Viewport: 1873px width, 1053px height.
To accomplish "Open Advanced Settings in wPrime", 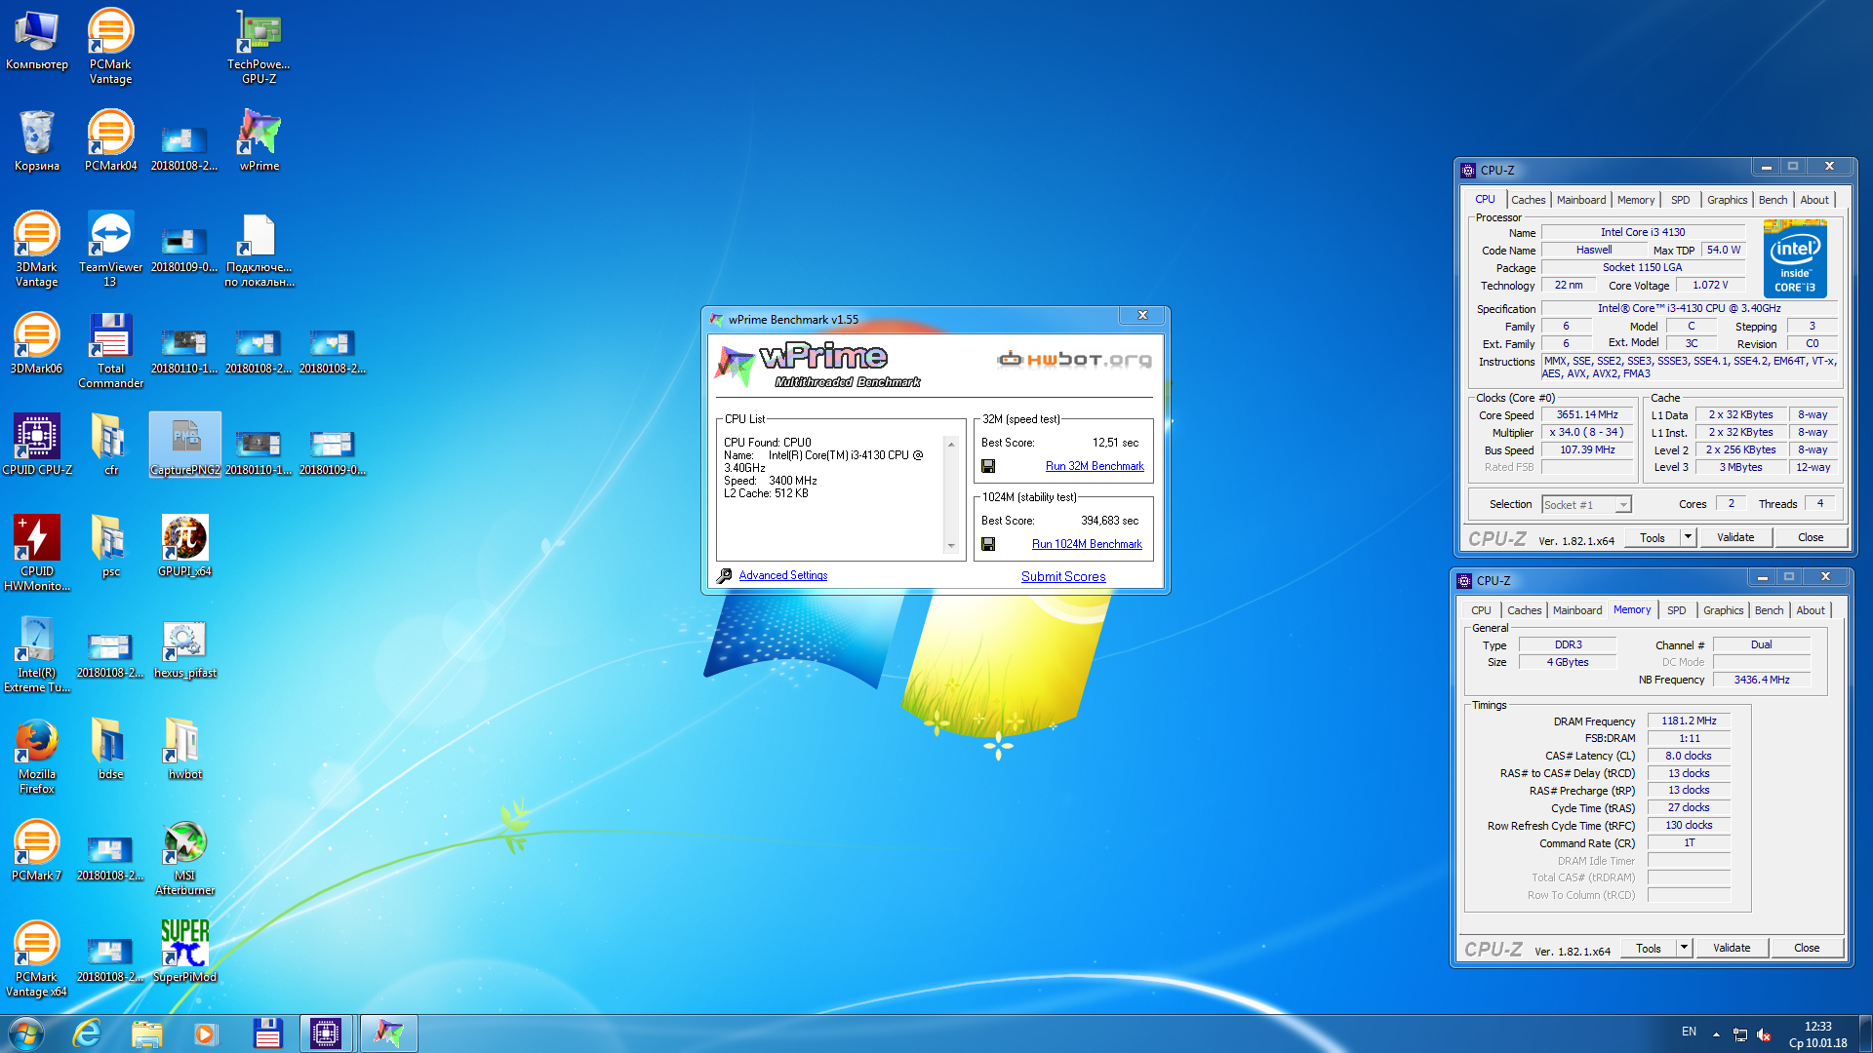I will pyautogui.click(x=782, y=575).
